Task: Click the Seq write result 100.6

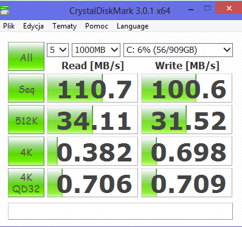Action: tap(187, 88)
